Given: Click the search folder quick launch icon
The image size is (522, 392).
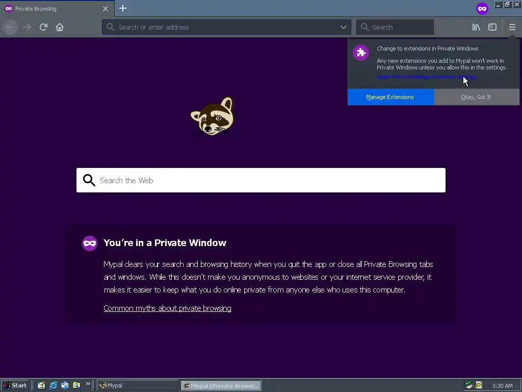Looking at the screenshot, I should [x=76, y=385].
